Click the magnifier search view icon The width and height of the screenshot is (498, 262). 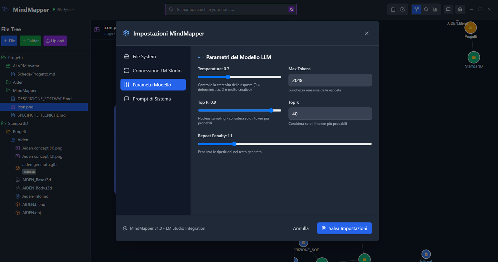[426, 10]
